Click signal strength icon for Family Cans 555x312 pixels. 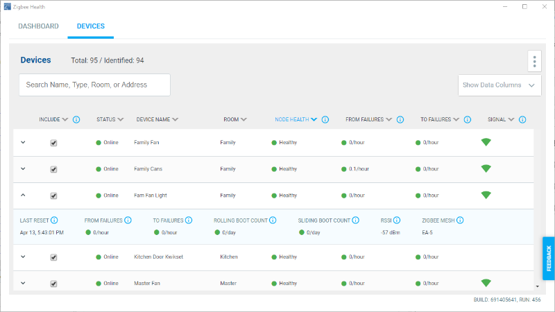(x=486, y=168)
